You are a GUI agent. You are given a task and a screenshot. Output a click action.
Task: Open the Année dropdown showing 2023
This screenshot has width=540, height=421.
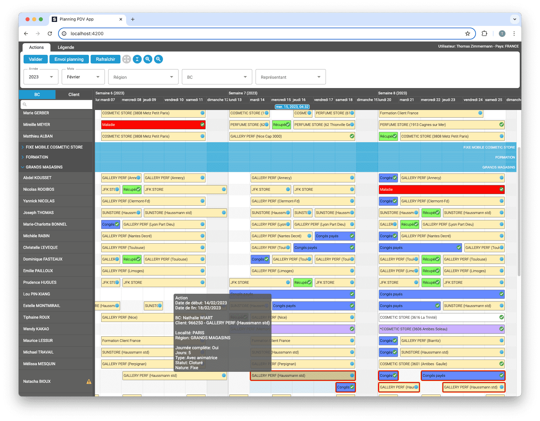click(40, 77)
